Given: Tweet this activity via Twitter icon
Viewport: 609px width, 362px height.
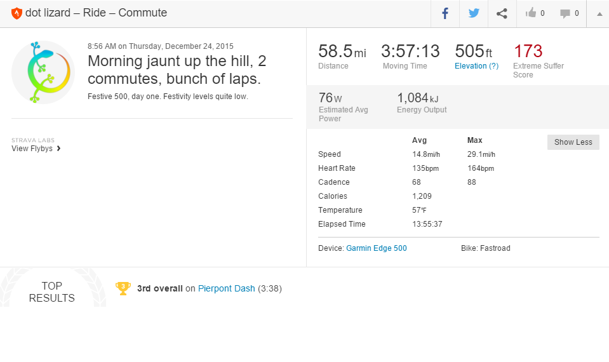Looking at the screenshot, I should 474,13.
